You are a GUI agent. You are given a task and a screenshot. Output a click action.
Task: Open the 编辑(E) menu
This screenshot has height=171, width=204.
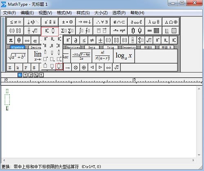27,13
